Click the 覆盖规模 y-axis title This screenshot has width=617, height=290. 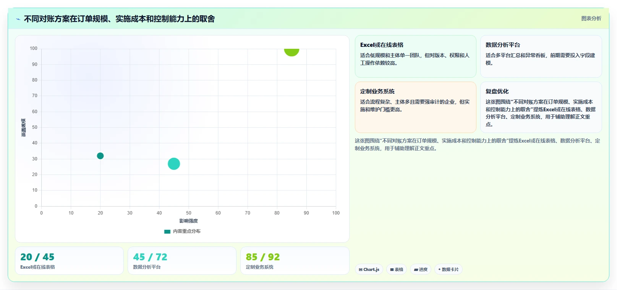[24, 128]
